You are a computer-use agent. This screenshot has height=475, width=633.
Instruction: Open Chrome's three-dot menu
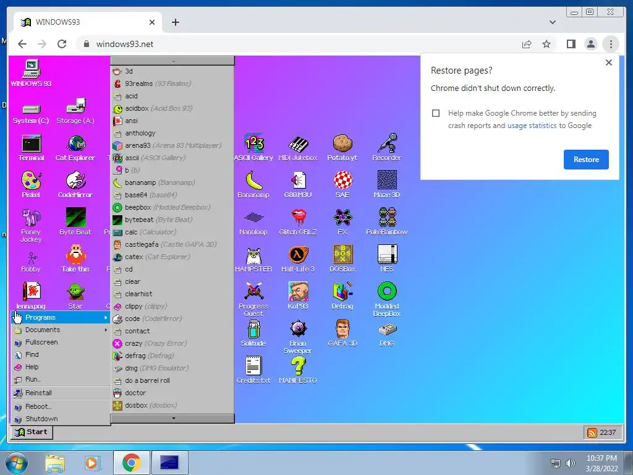point(611,44)
